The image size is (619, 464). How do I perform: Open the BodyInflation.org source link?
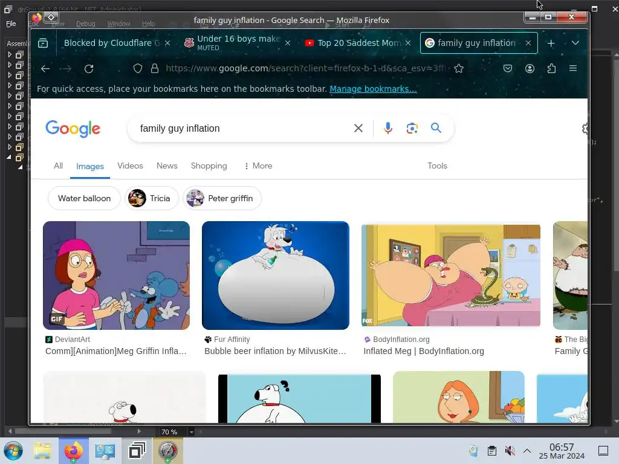pyautogui.click(x=397, y=340)
